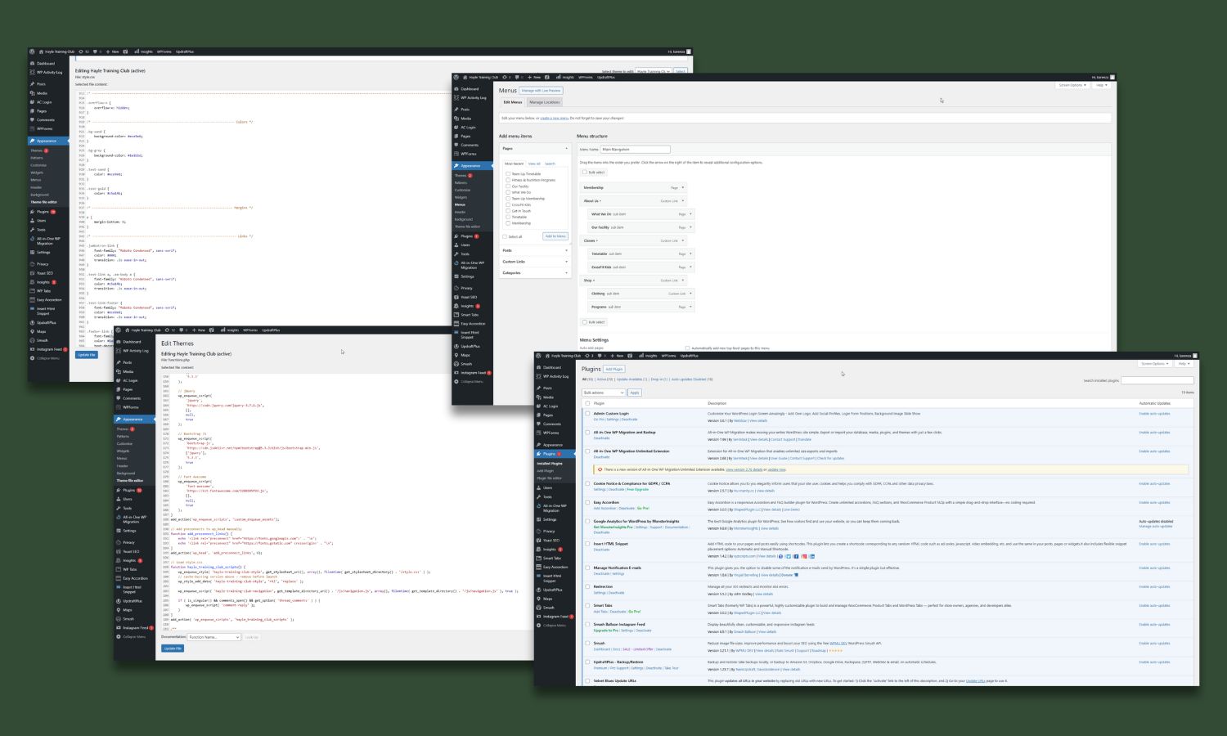This screenshot has height=736, width=1227.
Task: Tick 'Select all' in the Pages panel
Action: pos(505,236)
